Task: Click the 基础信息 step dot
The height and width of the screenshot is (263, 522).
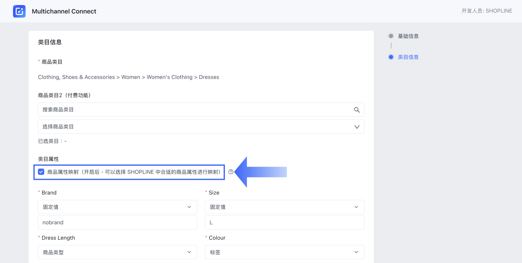Action: tap(391, 36)
